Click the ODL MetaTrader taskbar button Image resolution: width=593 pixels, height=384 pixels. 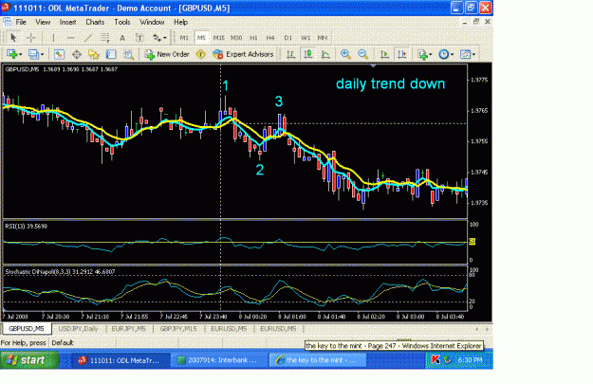point(120,360)
